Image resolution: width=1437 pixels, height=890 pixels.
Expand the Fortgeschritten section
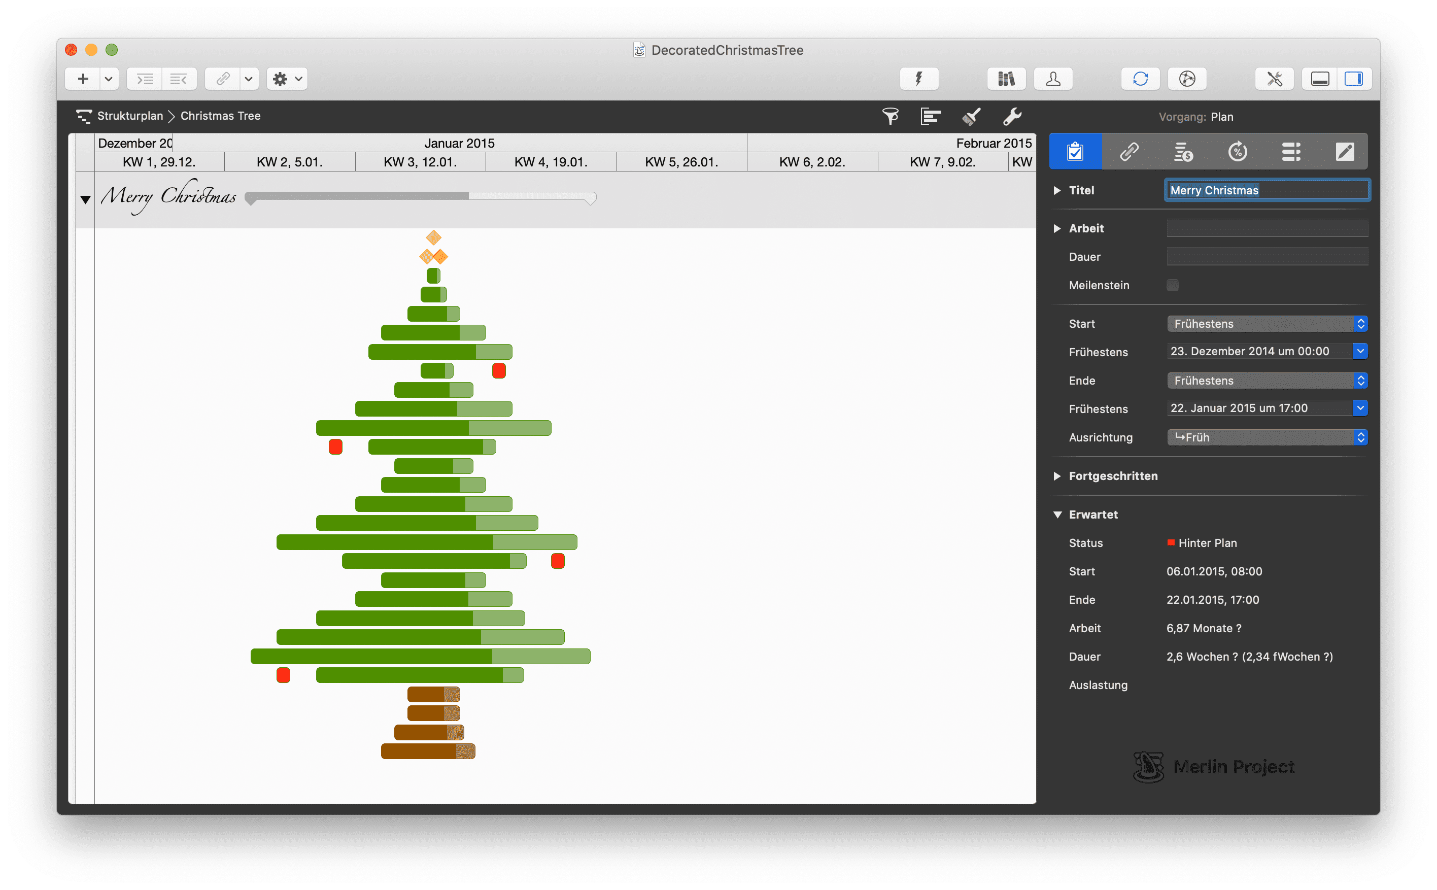[1057, 475]
